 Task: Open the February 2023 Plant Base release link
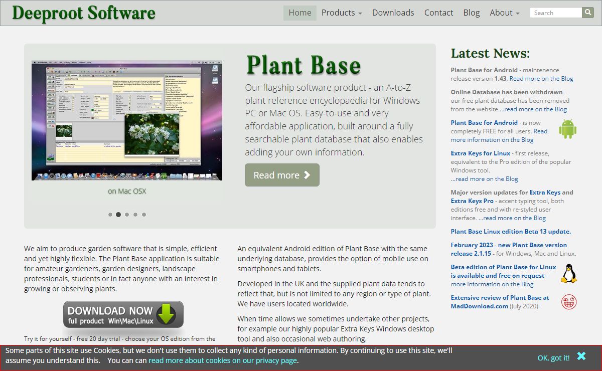point(509,249)
